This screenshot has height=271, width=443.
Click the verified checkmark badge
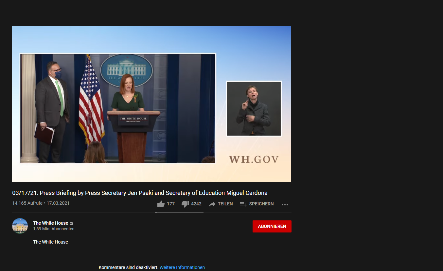[72, 223]
